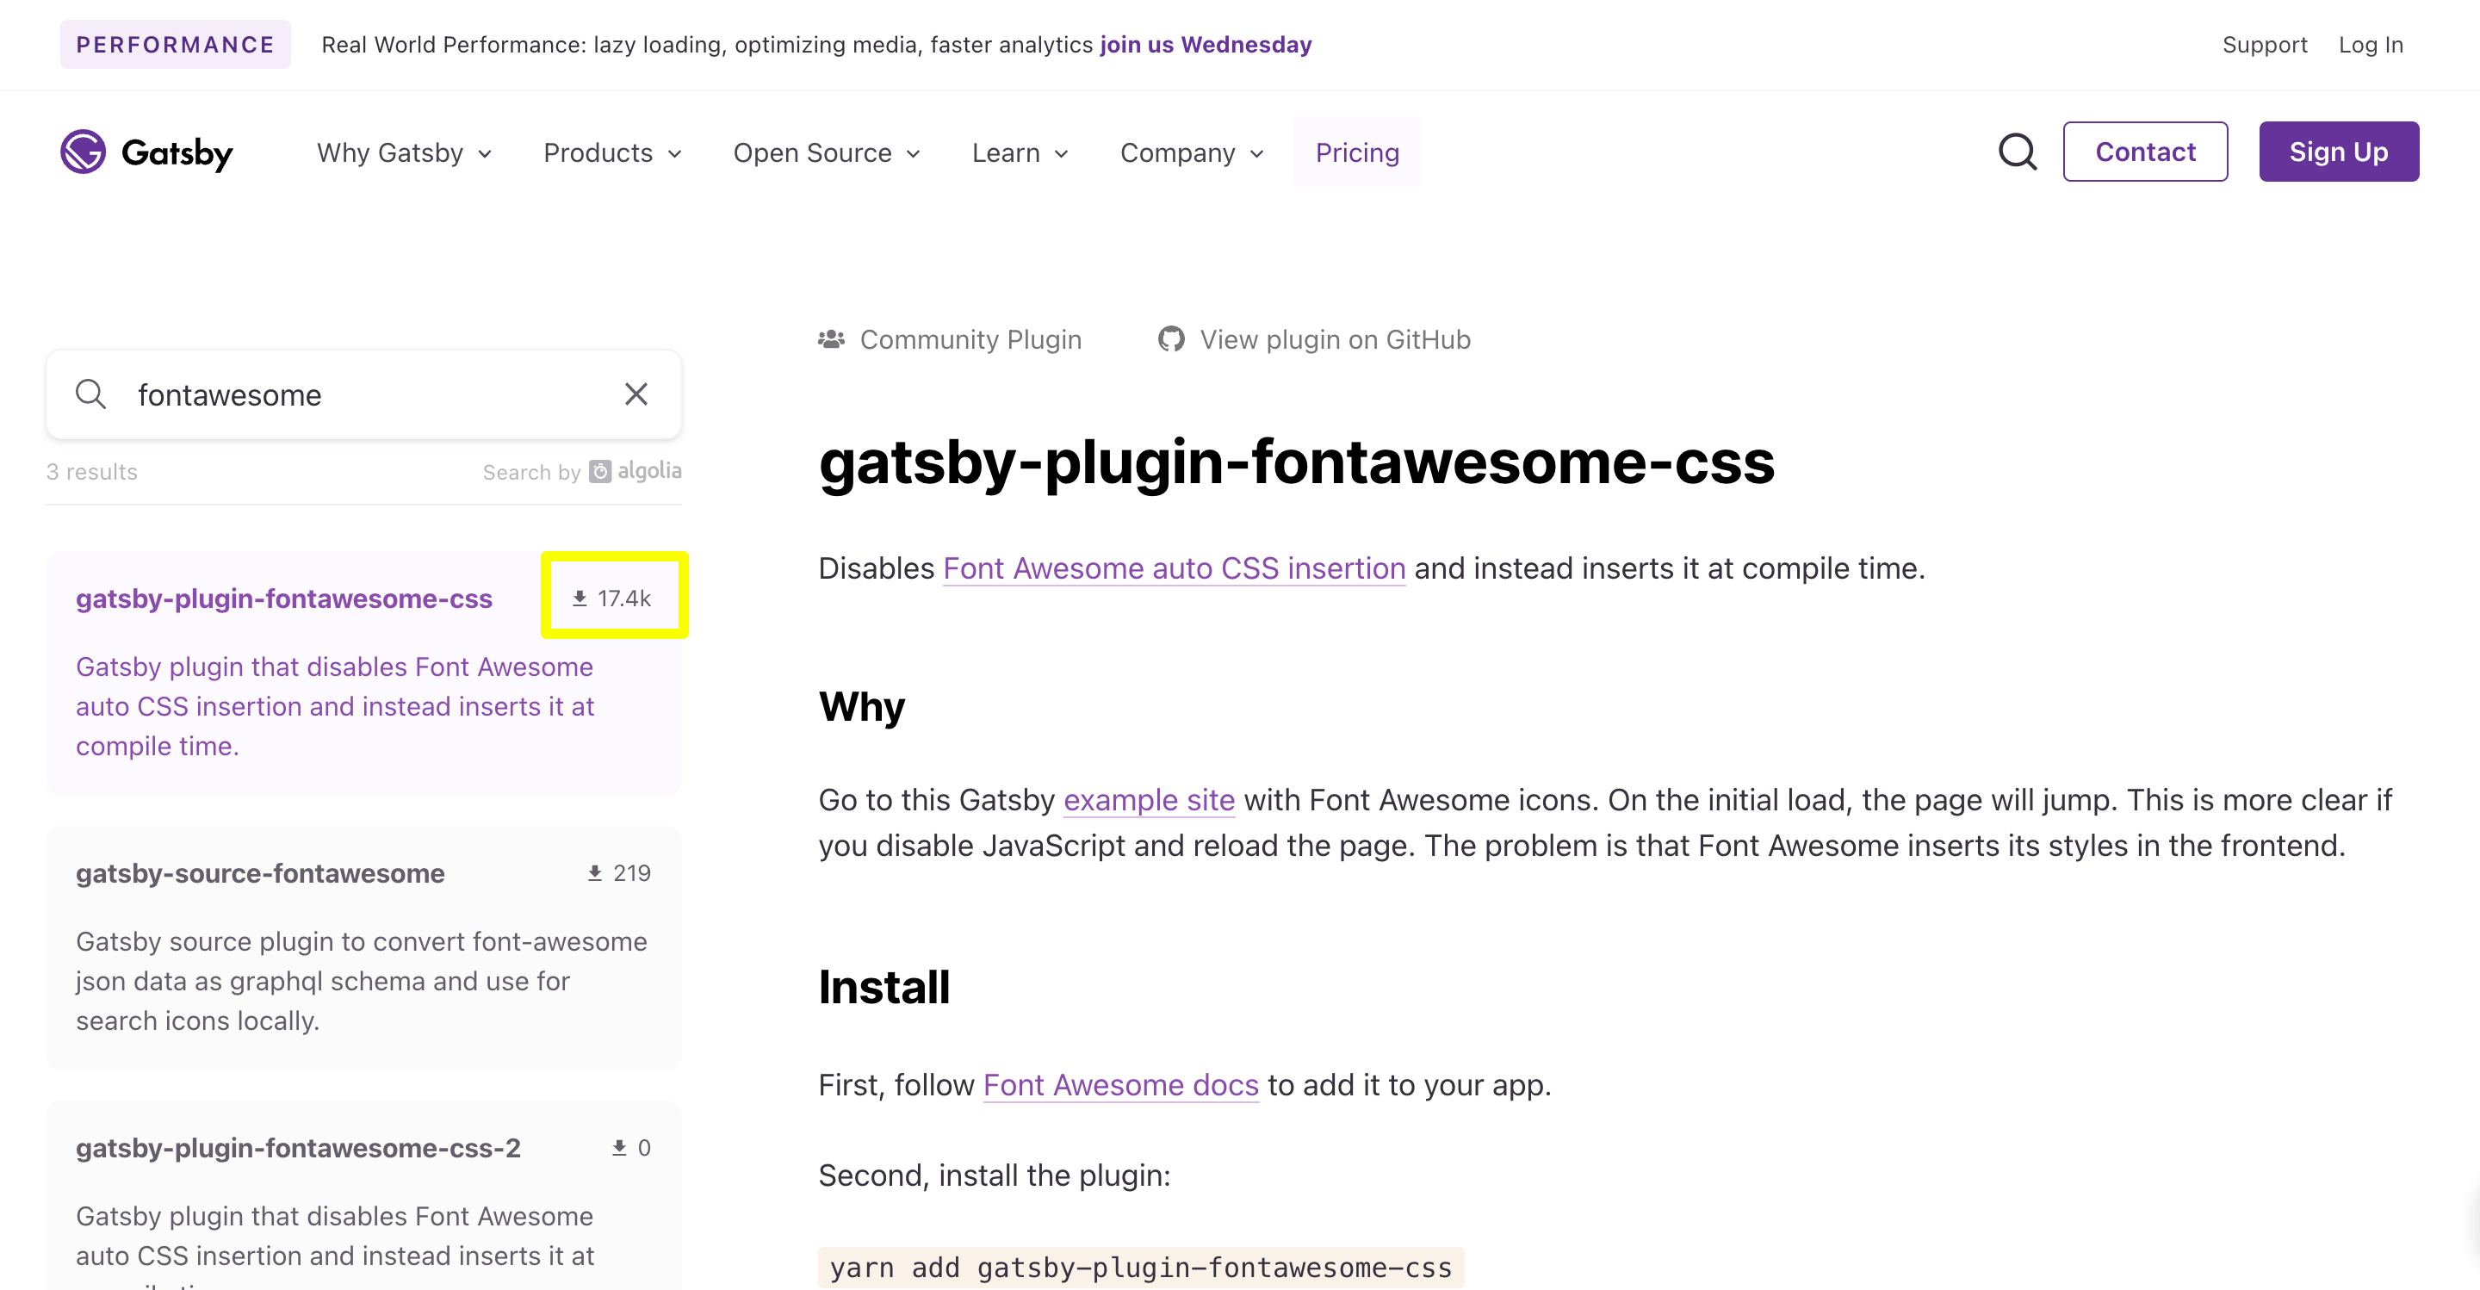Click the Algolia logo
Screen dimensions: 2480x1290
pyautogui.click(x=635, y=471)
